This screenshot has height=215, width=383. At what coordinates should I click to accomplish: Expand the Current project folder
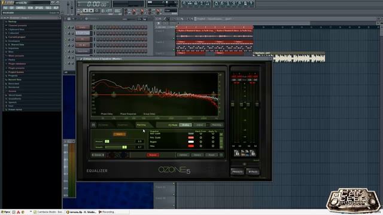[x=17, y=37]
